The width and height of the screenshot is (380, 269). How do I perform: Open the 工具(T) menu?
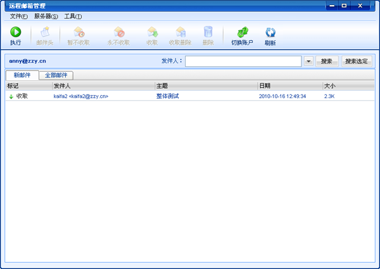coord(73,16)
